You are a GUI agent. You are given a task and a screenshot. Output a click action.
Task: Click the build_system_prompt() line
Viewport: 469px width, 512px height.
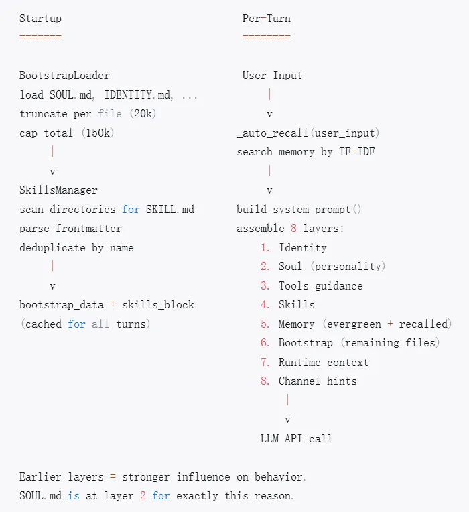(299, 209)
